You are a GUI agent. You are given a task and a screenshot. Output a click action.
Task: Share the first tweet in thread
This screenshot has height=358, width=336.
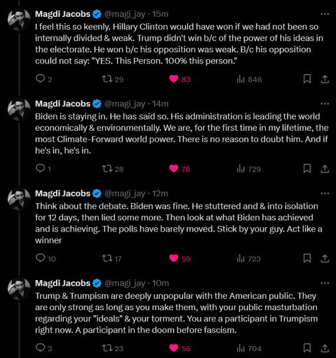(x=325, y=79)
